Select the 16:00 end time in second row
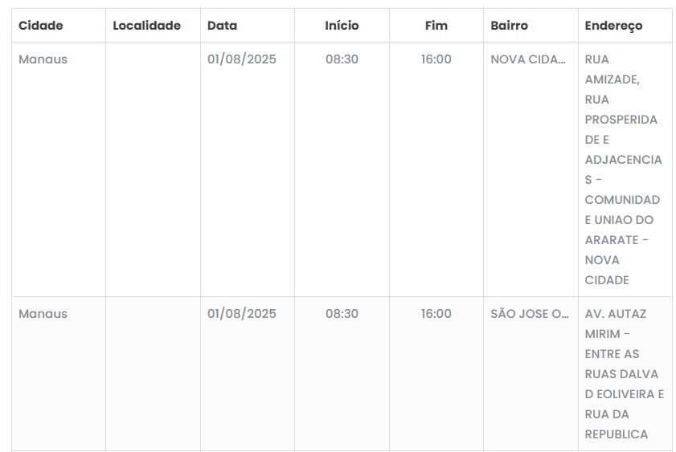The width and height of the screenshot is (676, 452). 436,314
